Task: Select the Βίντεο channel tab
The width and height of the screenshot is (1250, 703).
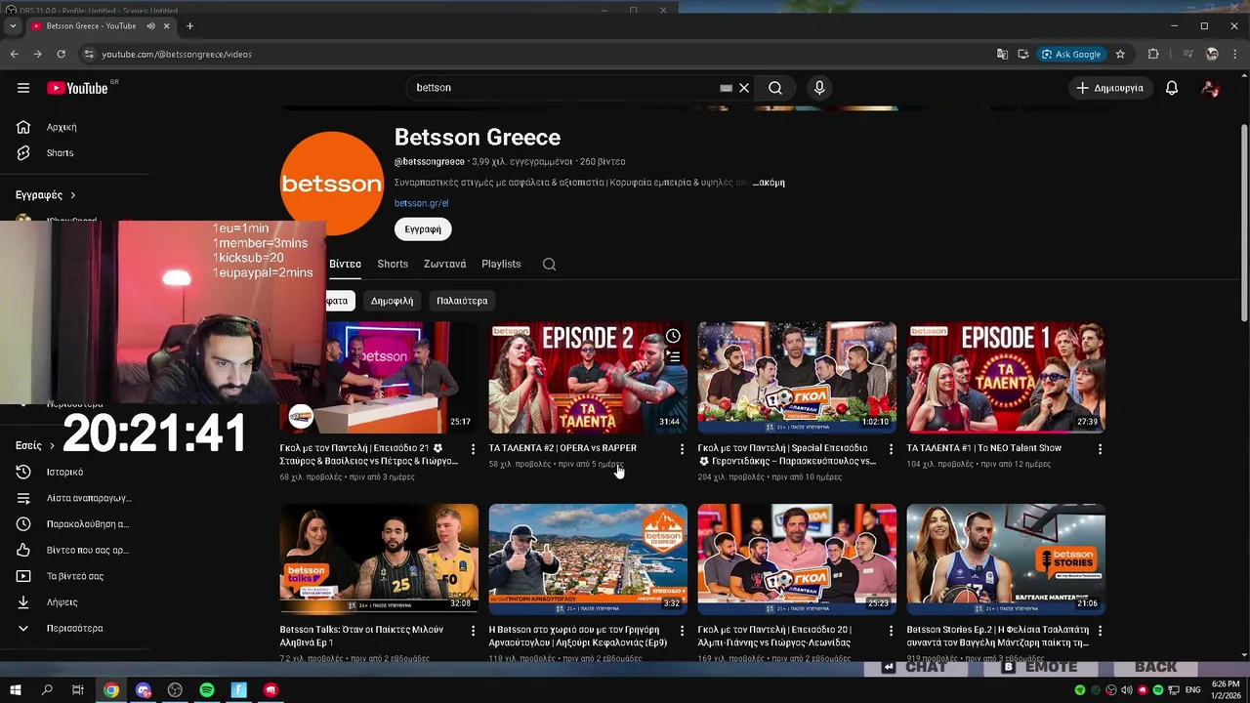Action: pos(345,264)
